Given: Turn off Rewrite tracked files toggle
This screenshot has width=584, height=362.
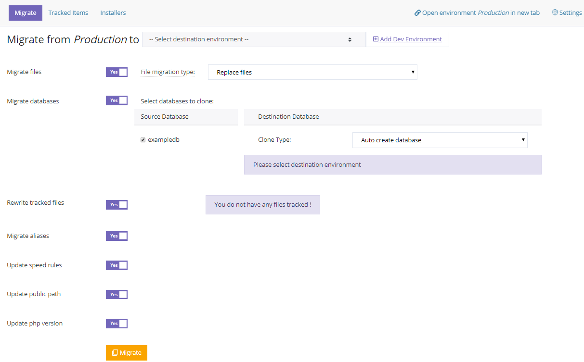Looking at the screenshot, I should pos(117,205).
